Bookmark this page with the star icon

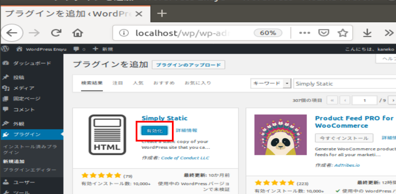pyautogui.click(x=343, y=33)
